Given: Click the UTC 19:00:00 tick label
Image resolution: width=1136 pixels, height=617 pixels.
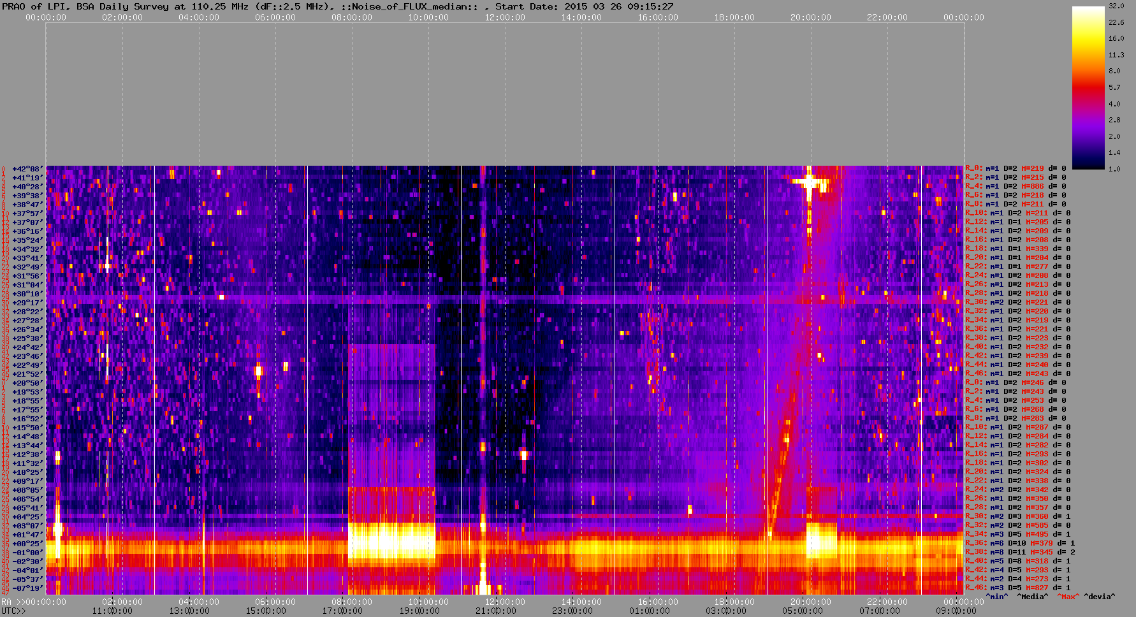Looking at the screenshot, I should point(419,611).
